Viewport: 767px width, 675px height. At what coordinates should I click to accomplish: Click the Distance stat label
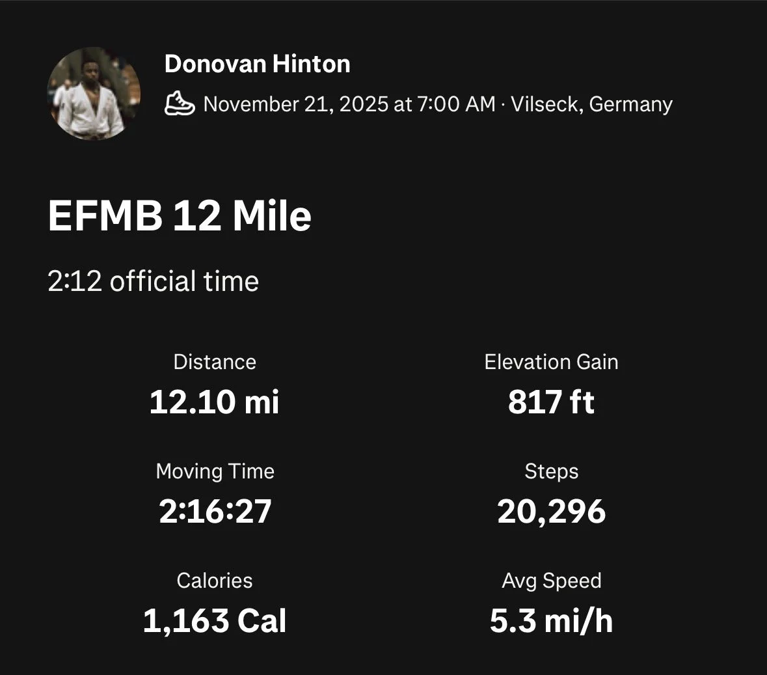[x=215, y=362]
